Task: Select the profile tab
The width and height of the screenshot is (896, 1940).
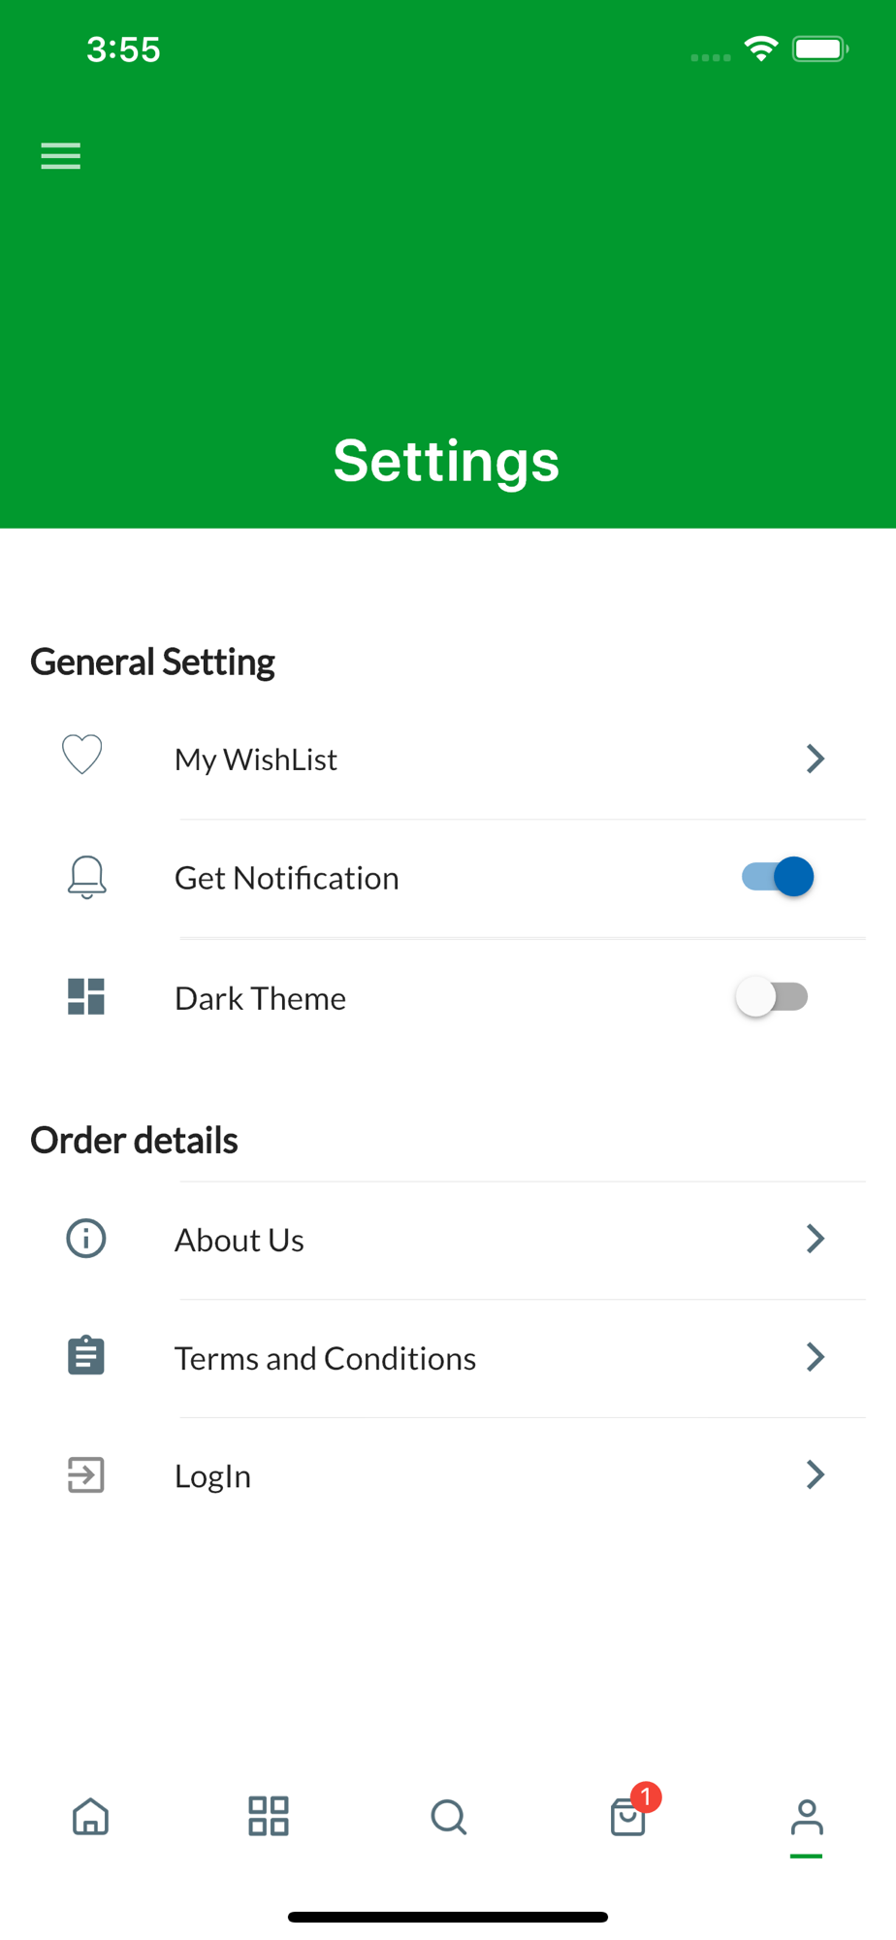Action: [807, 1821]
